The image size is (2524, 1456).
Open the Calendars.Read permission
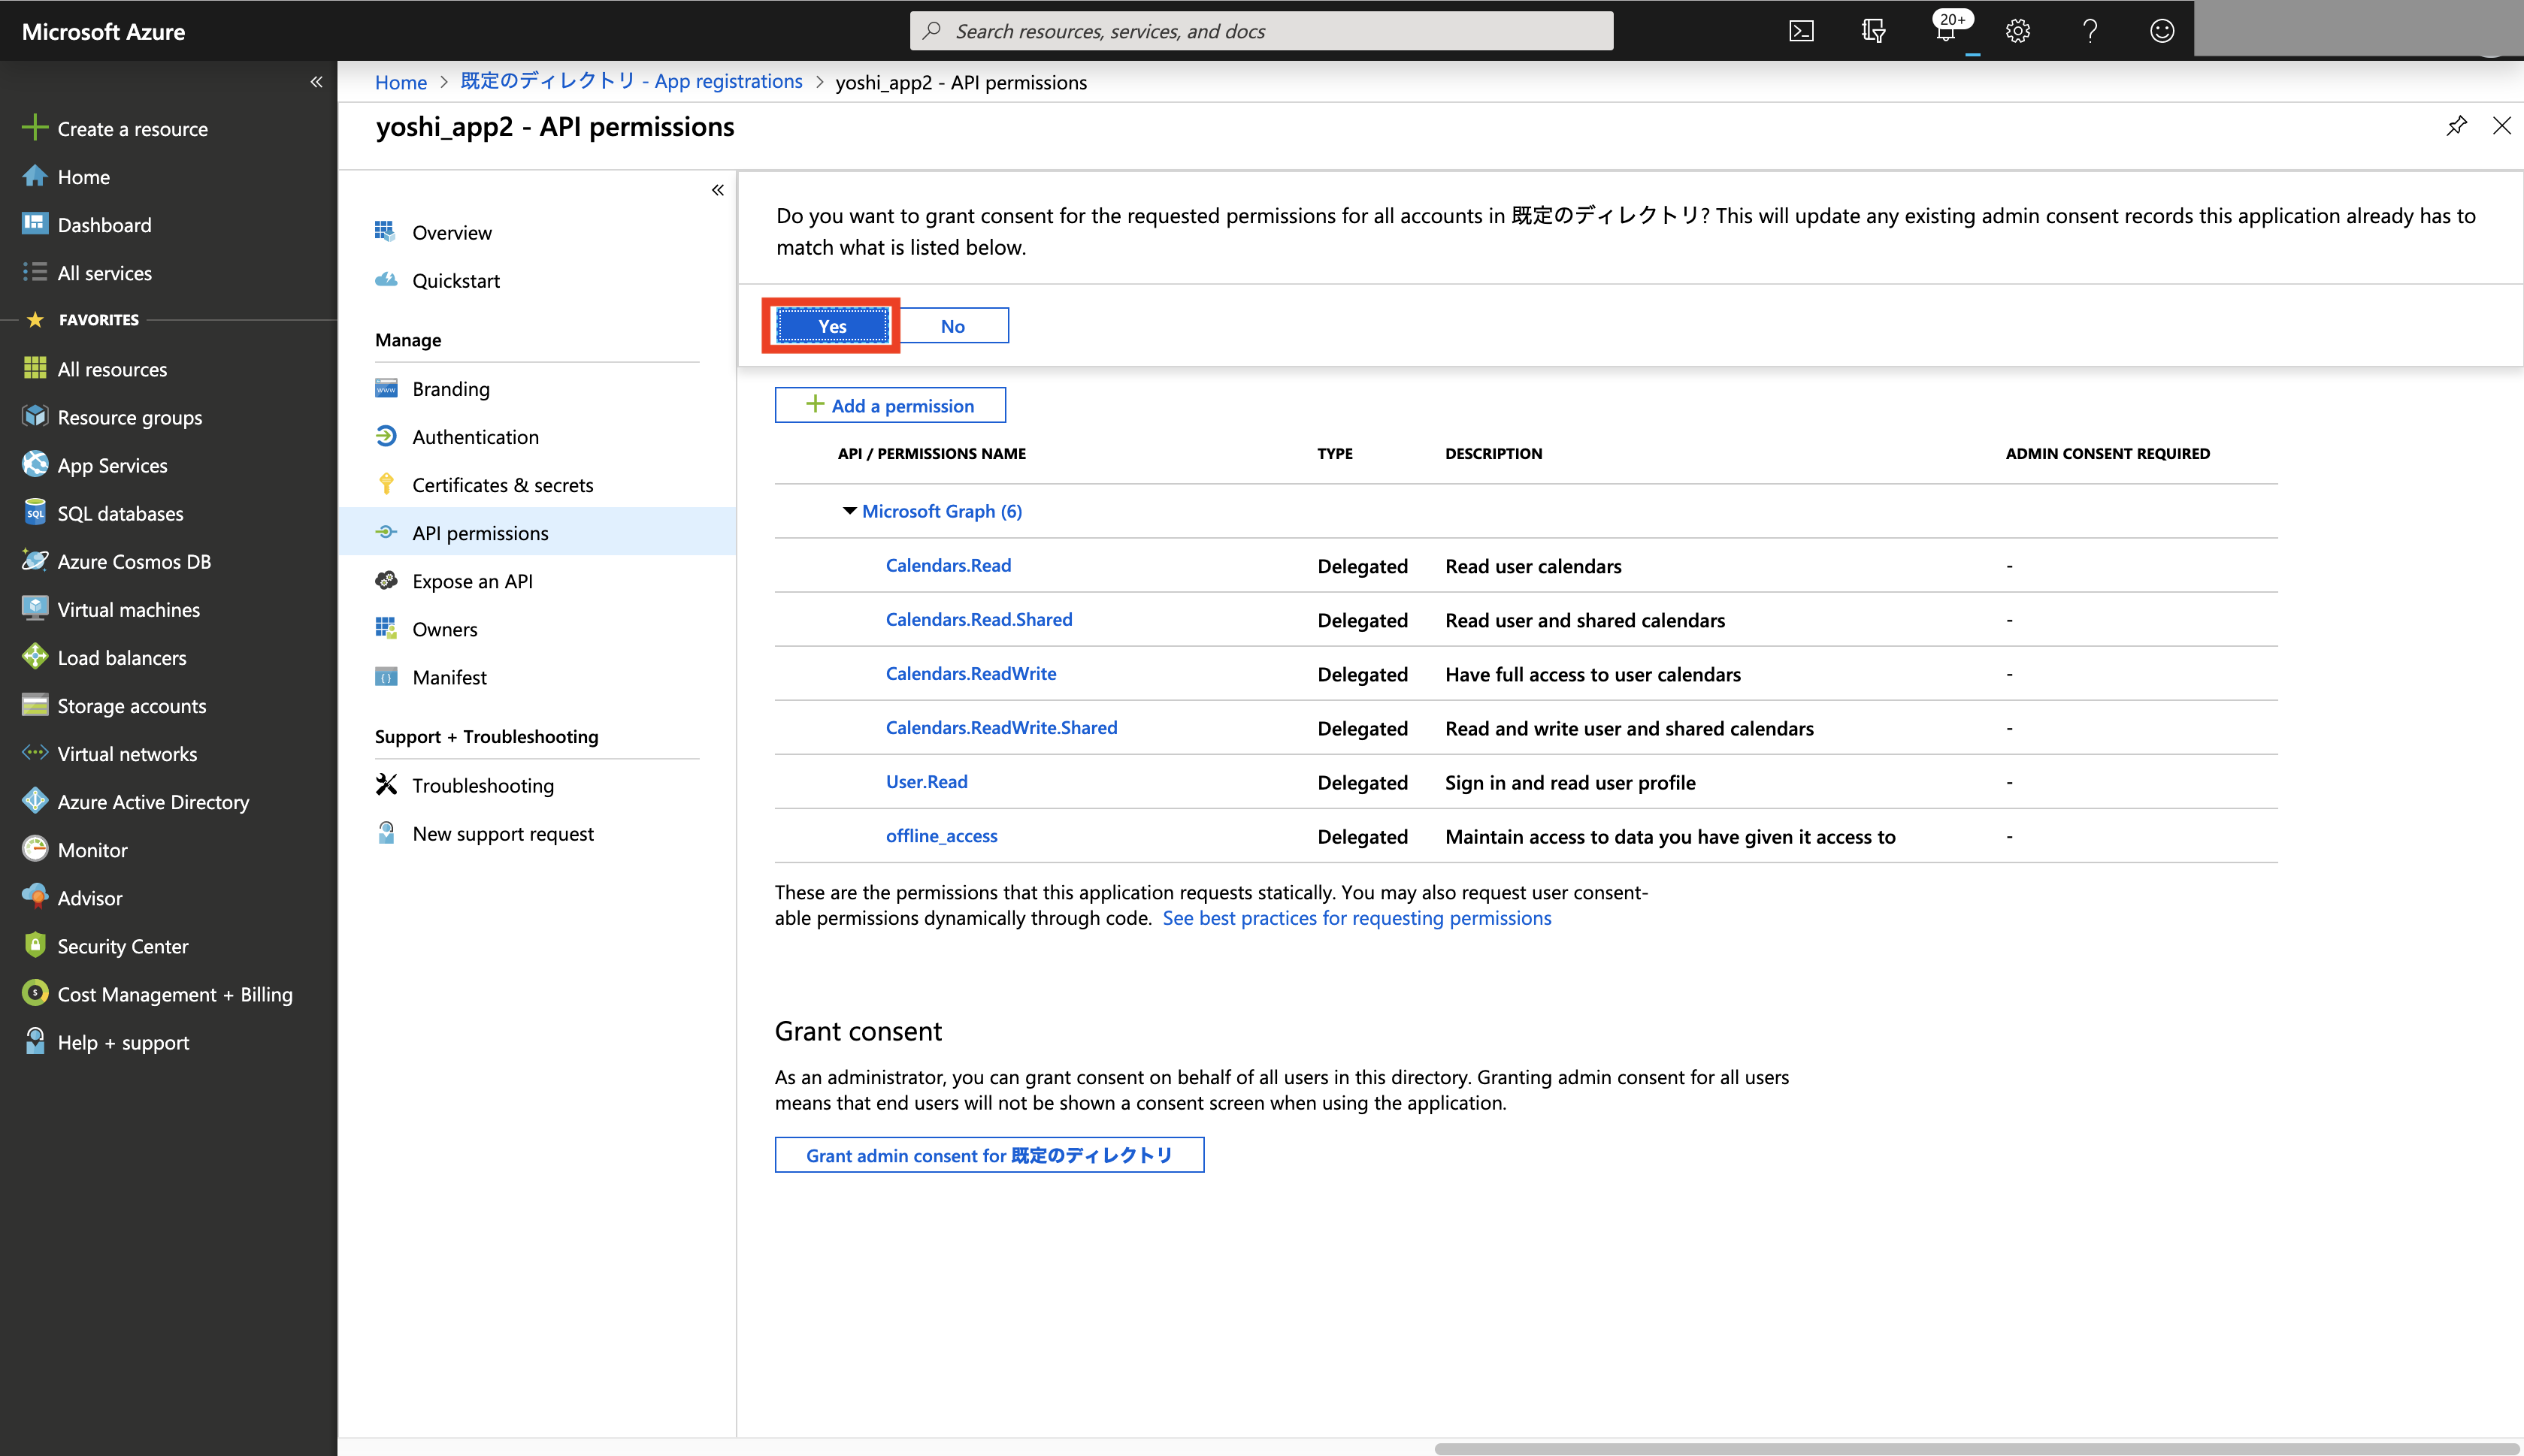pyautogui.click(x=949, y=565)
